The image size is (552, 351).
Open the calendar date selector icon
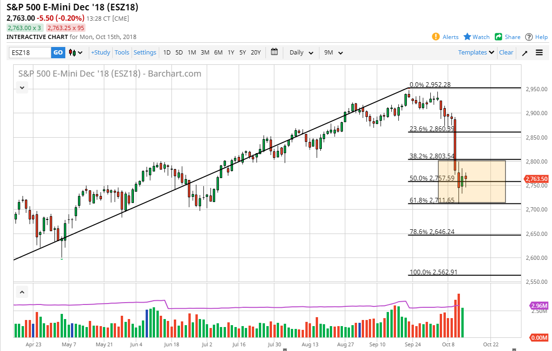click(274, 53)
